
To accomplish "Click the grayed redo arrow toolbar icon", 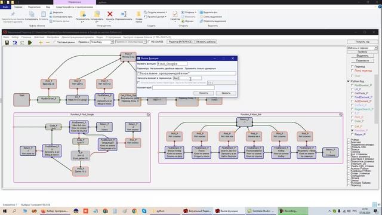I will click(22, 42).
